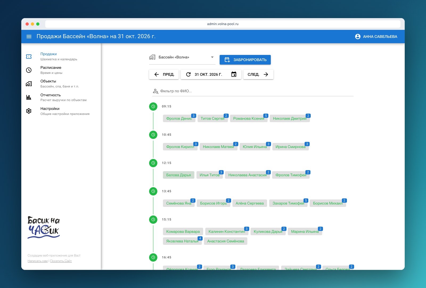Viewport: 426px width, 288px height.
Task: Focus the Фильтр по ФИО search field
Action: click(253, 91)
